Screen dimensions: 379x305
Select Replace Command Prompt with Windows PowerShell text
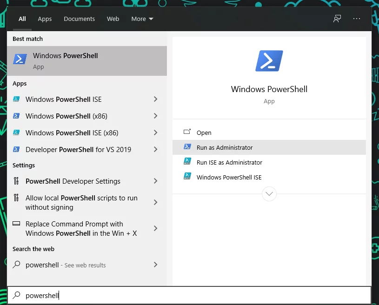pyautogui.click(x=81, y=228)
